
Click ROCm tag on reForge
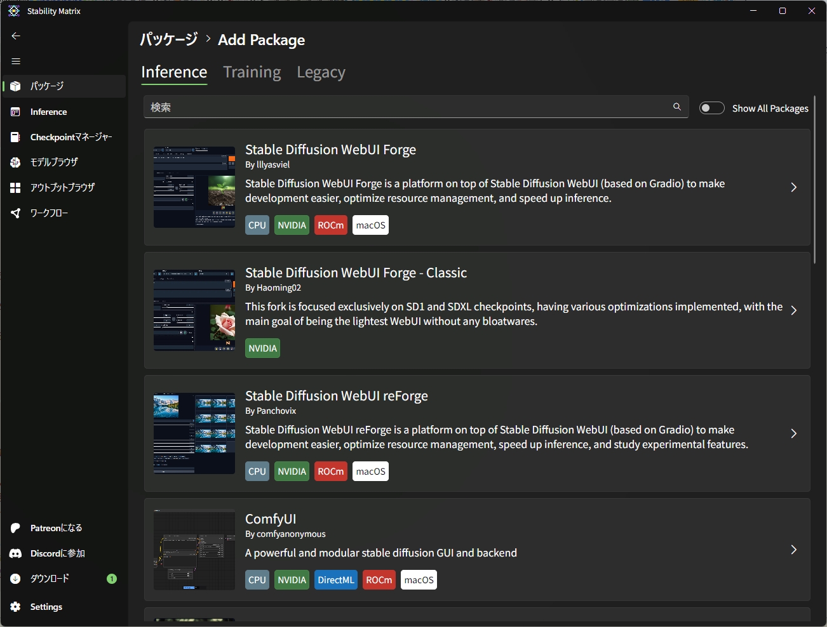(331, 472)
